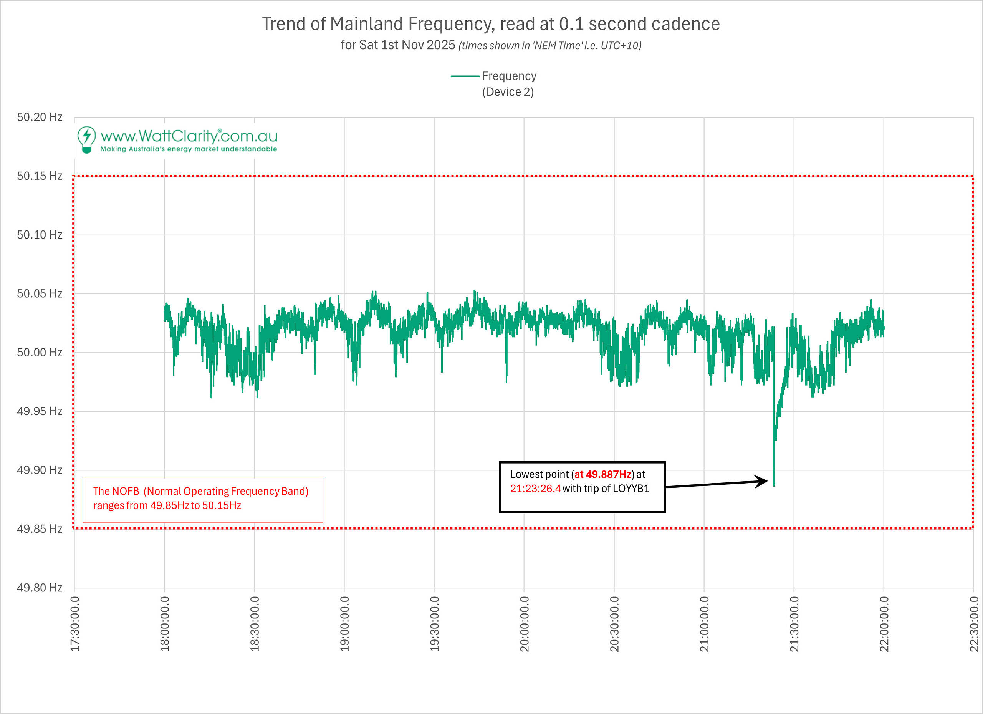Click the 17:30:00.0 x-axis time label
This screenshot has height=714, width=983.
(74, 623)
